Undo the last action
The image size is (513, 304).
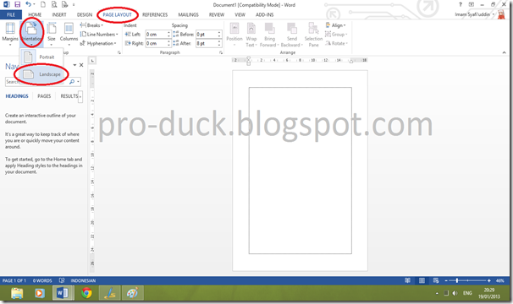tap(28, 4)
